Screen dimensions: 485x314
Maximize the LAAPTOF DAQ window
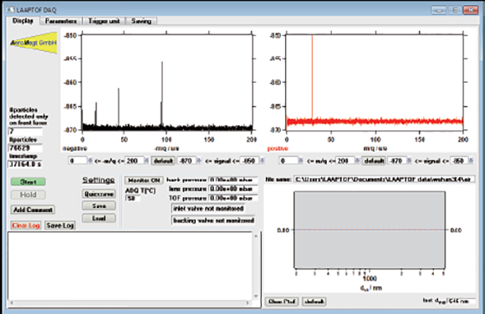pos(454,10)
